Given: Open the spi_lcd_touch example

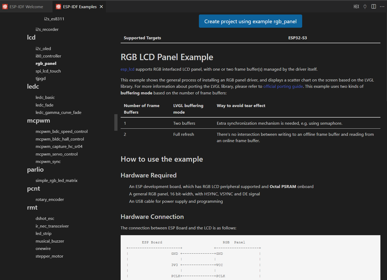Looking at the screenshot, I should [x=48, y=71].
